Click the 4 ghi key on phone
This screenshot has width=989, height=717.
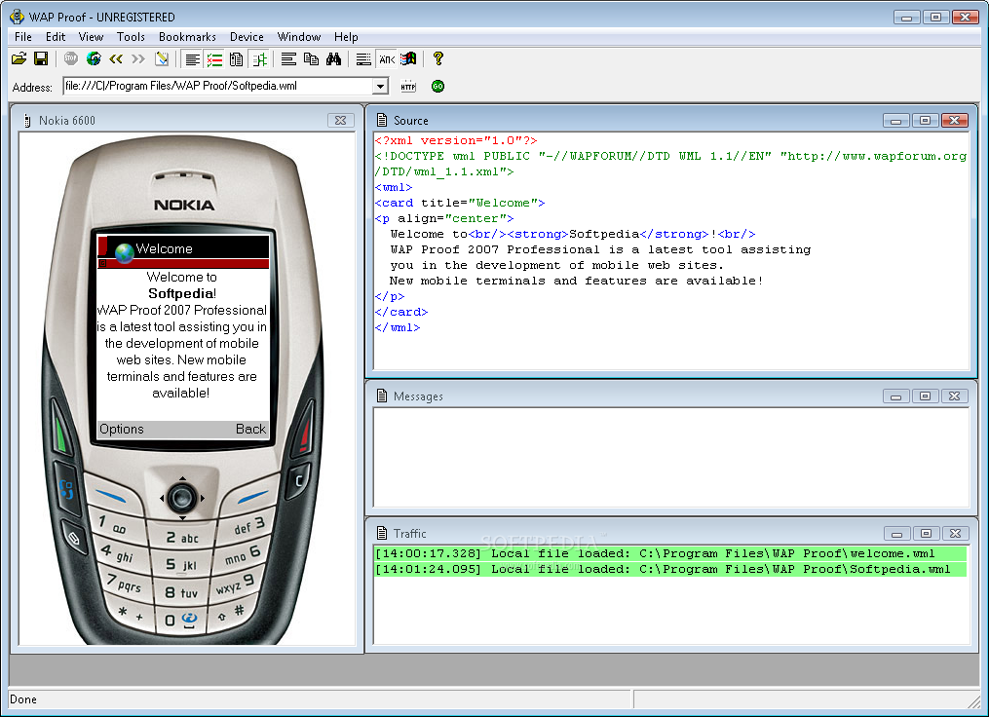[x=120, y=553]
